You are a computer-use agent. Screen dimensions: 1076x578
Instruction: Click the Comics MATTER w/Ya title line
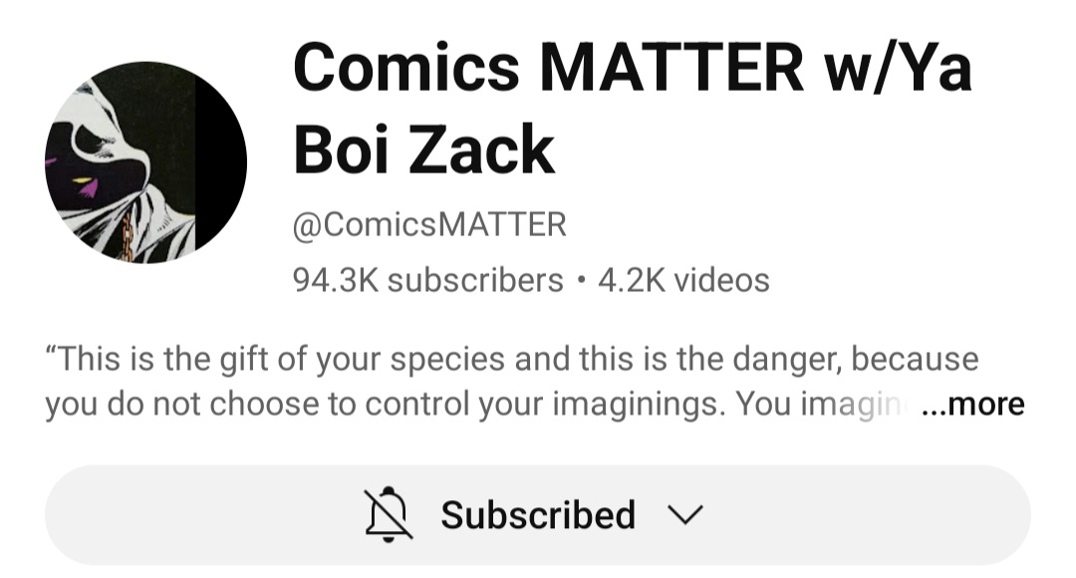[632, 68]
